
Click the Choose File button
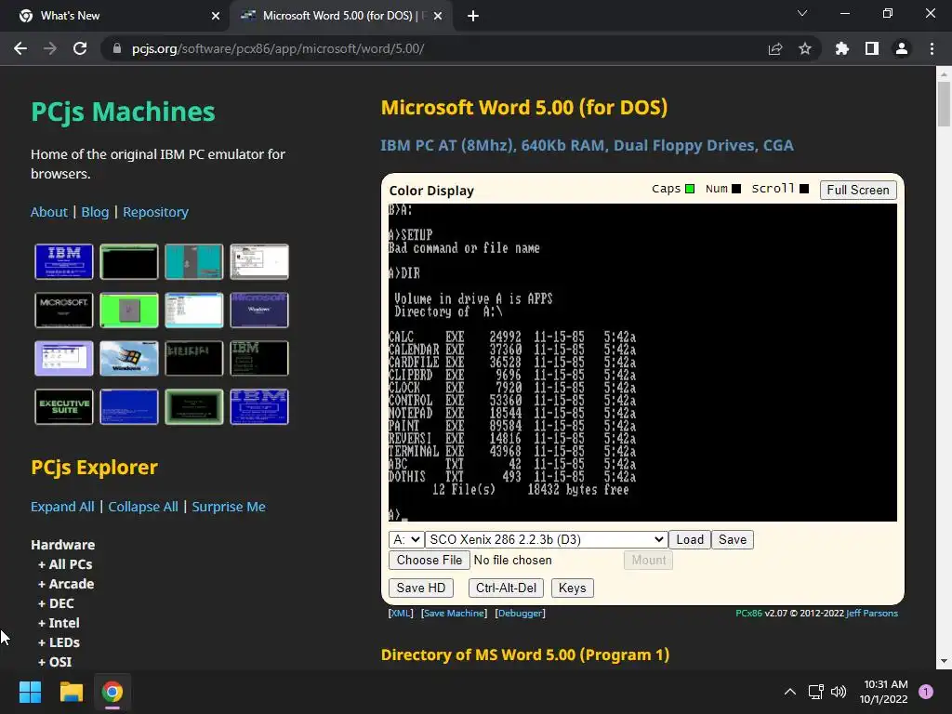pos(430,560)
